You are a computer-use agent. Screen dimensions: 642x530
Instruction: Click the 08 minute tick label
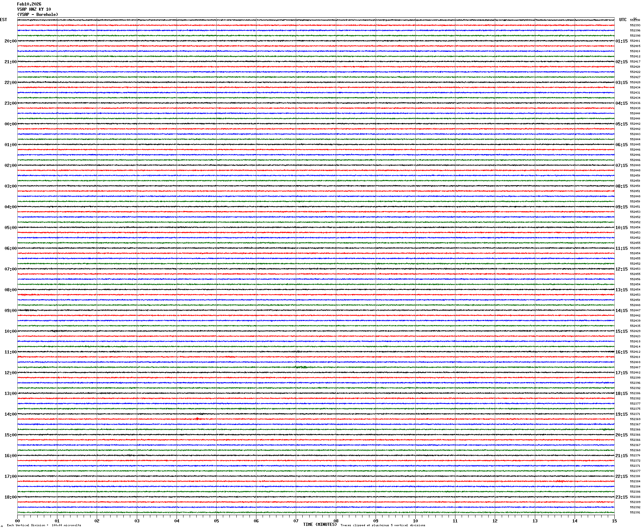point(336,521)
